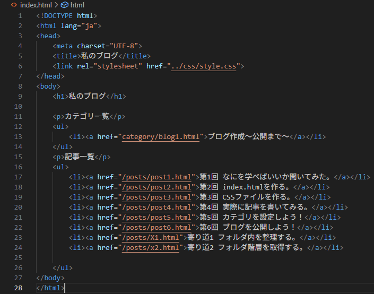Place cursor in h1 heading 私のブログ
374x294 pixels.
(x=87, y=96)
